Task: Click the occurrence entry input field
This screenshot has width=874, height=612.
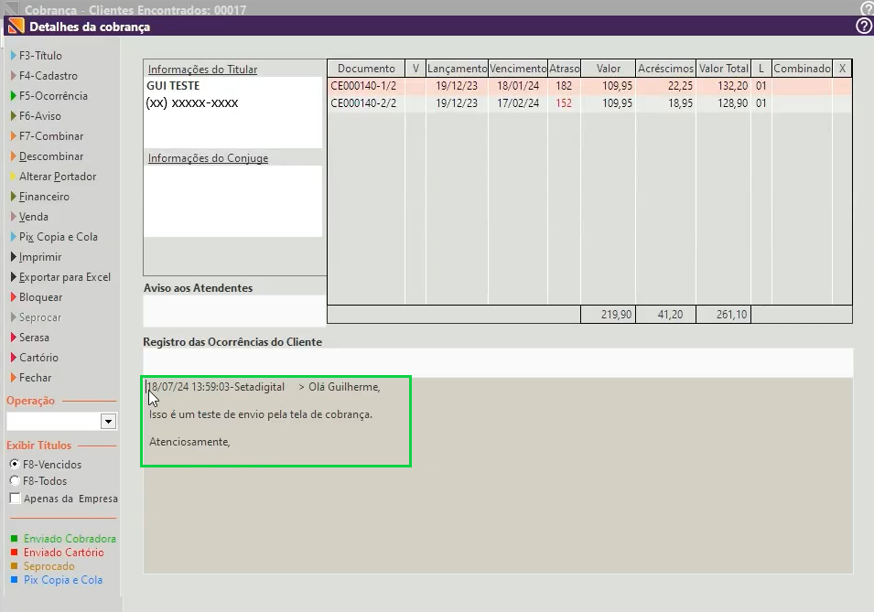Action: coord(498,363)
